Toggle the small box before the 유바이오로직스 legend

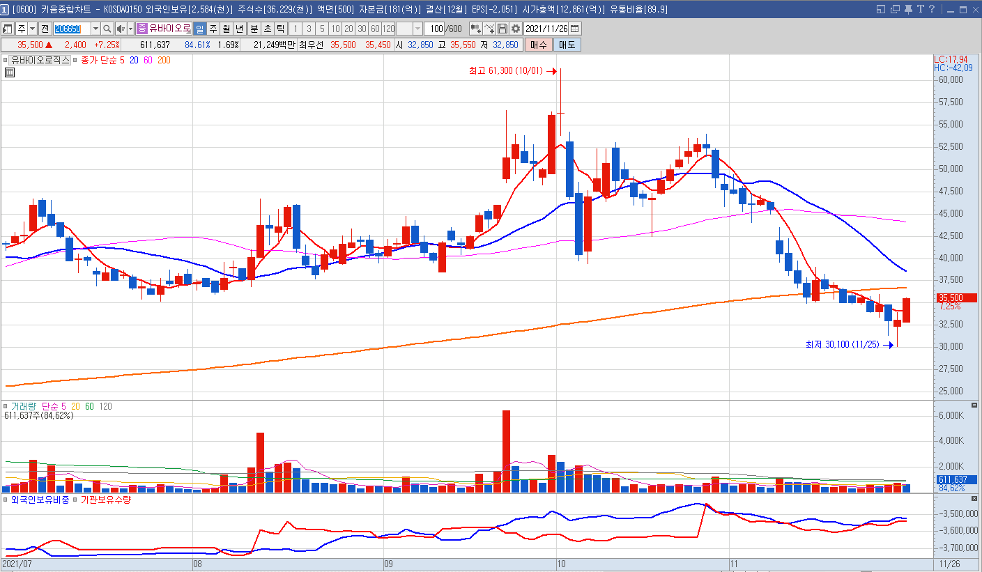point(5,61)
